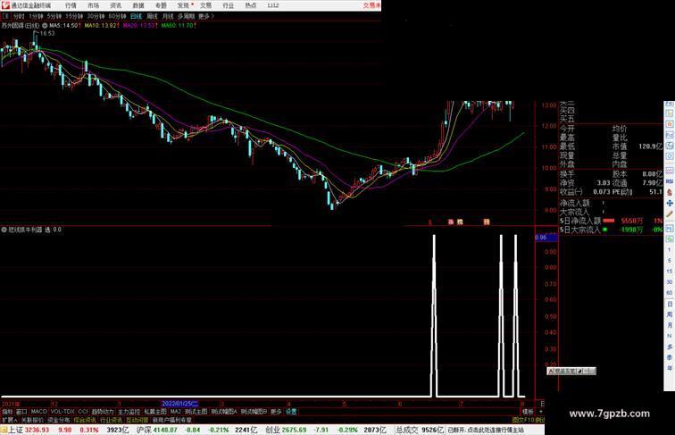Select the 15 minute shortcut in the right toolbar

click(670, 272)
